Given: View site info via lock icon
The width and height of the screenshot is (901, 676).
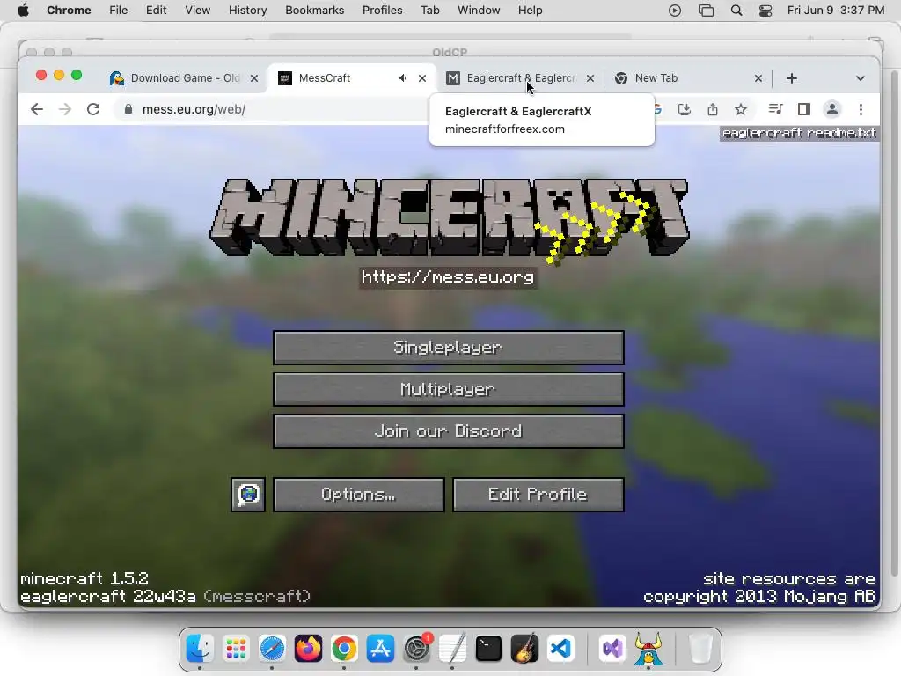Looking at the screenshot, I should click(128, 109).
